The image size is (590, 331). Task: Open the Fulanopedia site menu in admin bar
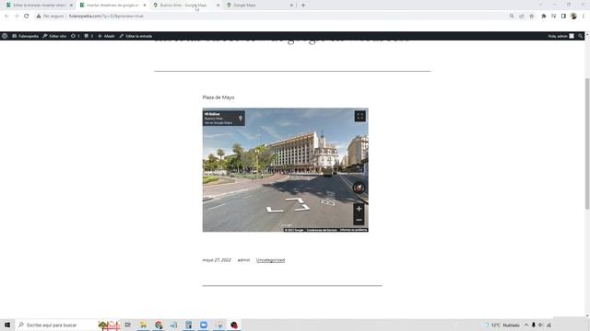[x=25, y=36]
